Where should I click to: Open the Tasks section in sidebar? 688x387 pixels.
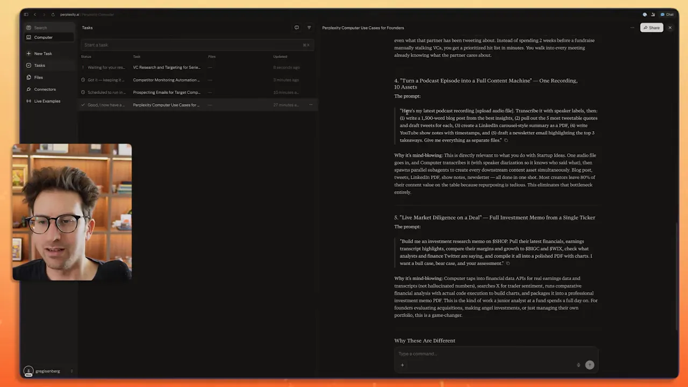49,66
